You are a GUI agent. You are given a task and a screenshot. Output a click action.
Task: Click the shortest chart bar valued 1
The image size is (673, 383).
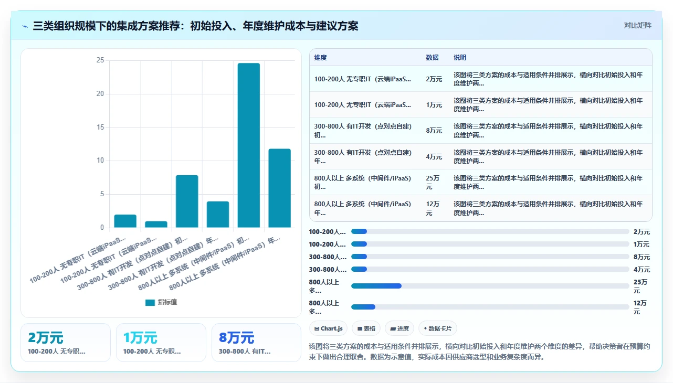(156, 225)
